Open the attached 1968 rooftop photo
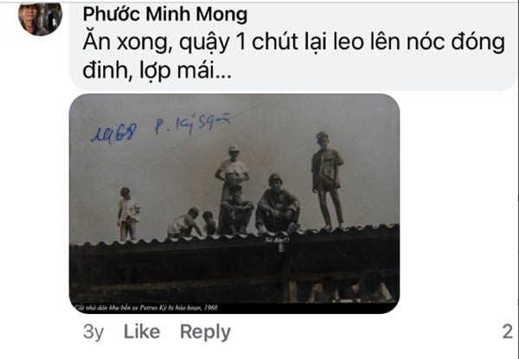 [234, 204]
